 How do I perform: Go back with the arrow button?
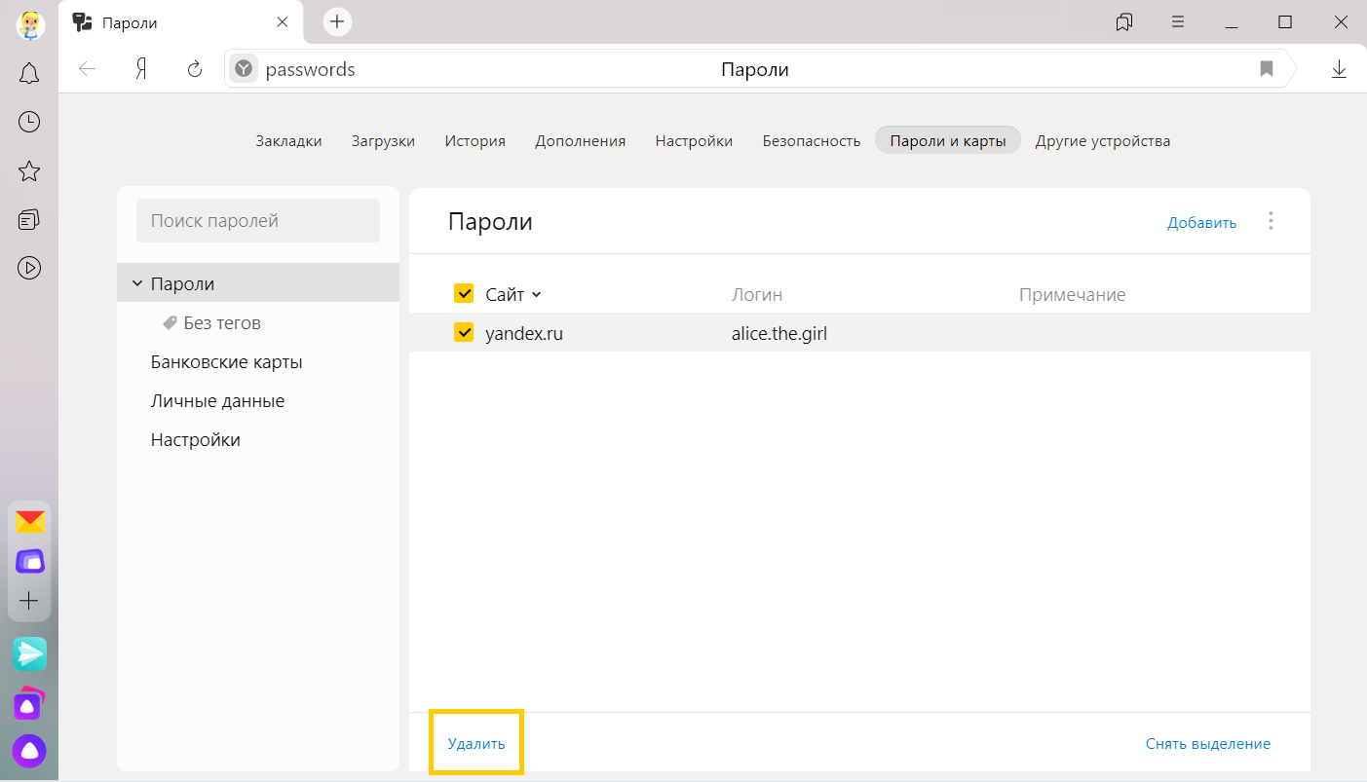click(88, 69)
